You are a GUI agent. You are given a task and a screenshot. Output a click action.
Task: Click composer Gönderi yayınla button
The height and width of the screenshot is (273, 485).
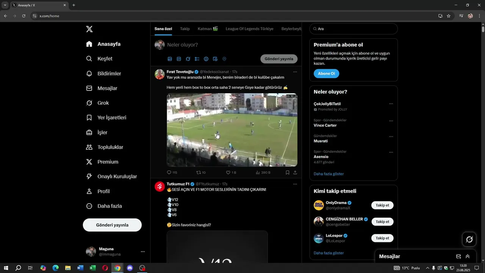point(279,59)
